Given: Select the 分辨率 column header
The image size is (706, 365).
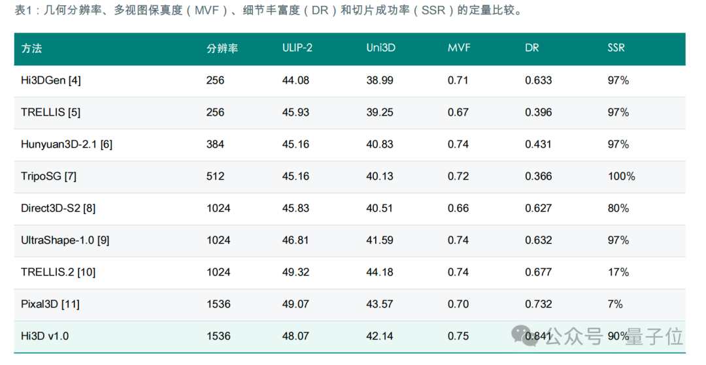Looking at the screenshot, I should pos(222,48).
